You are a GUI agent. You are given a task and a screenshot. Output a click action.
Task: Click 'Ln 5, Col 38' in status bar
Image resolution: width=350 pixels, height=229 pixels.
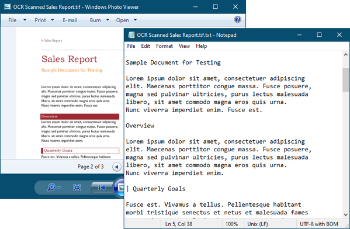(179, 224)
